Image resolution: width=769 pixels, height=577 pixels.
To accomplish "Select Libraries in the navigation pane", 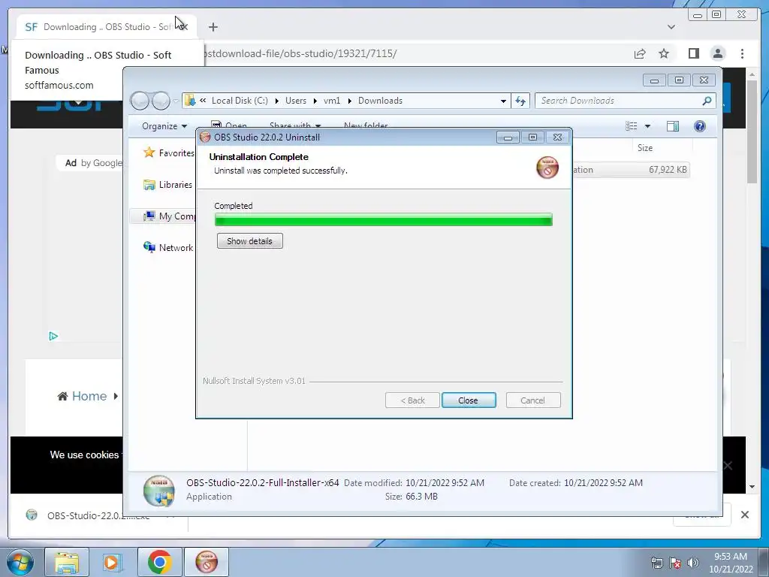I will click(x=167, y=185).
